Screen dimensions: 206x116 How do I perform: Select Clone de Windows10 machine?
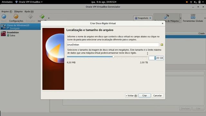[20, 27]
